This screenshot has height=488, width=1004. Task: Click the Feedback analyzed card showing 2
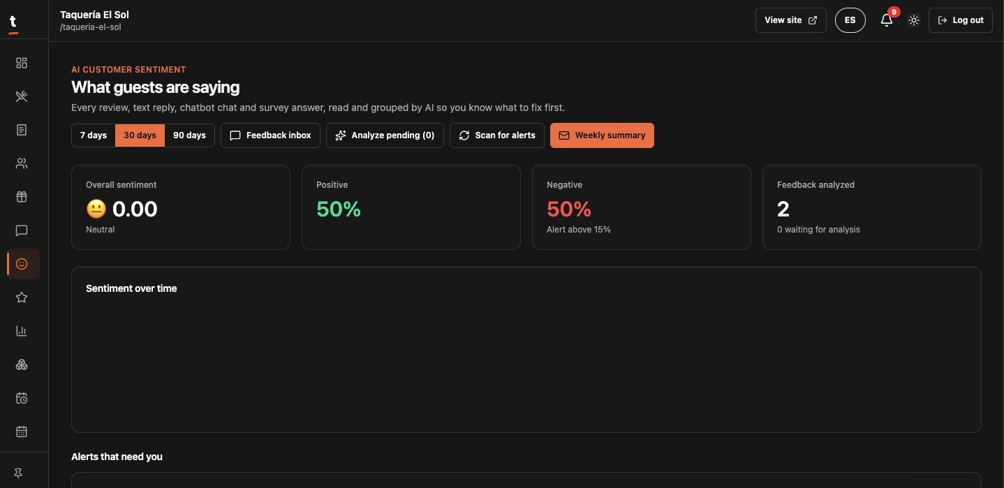[872, 207]
